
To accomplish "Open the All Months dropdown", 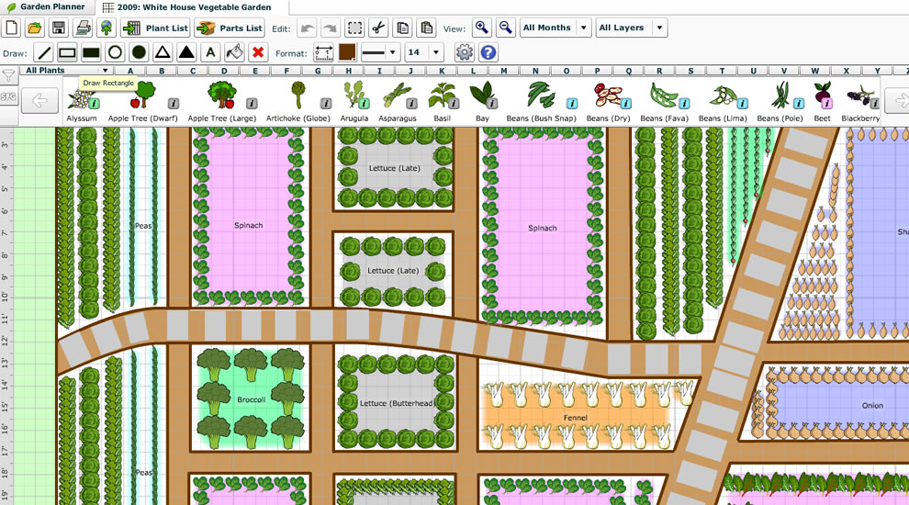I will point(555,28).
